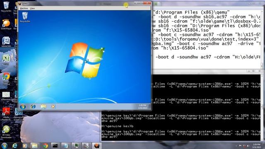Click the text editor vertical scrollbar
This screenshot has width=265, height=149.
point(262,39)
